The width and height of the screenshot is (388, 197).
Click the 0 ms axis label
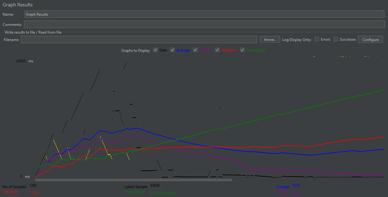25,176
